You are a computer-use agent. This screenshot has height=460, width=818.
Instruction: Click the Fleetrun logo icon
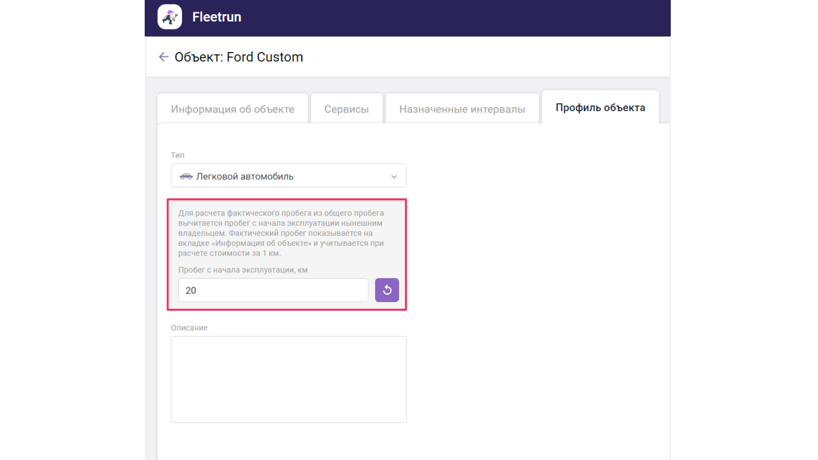169,16
